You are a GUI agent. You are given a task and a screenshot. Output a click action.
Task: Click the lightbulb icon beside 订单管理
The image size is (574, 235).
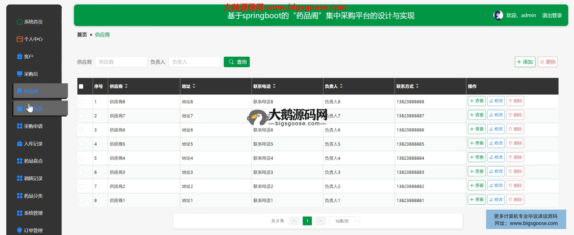click(19, 230)
